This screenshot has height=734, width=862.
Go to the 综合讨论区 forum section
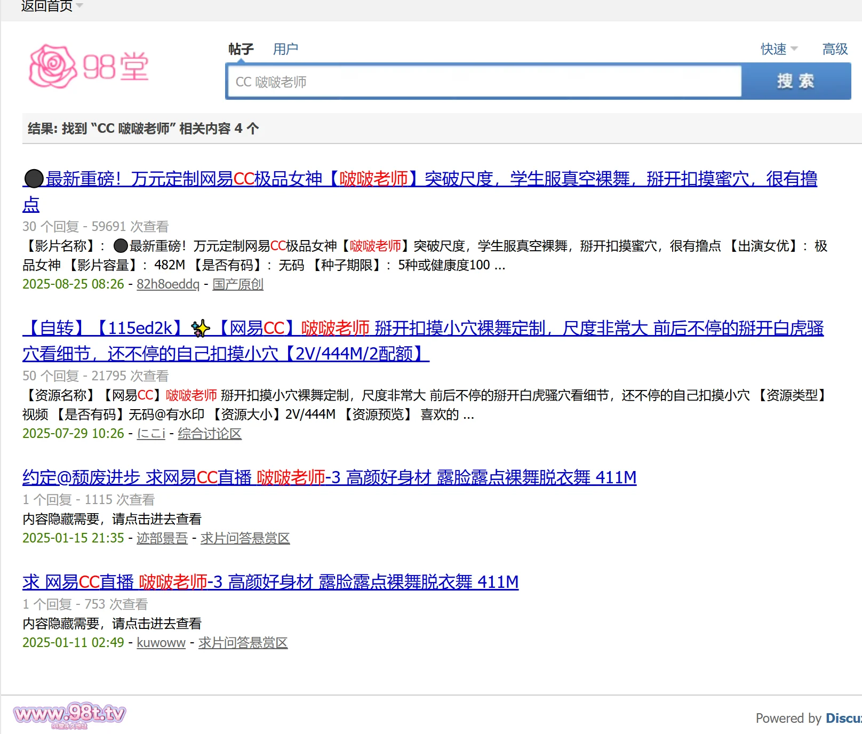tap(210, 434)
